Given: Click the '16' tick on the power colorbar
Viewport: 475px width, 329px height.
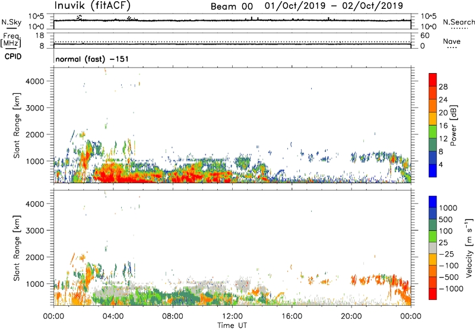Looking at the screenshot, I should click(x=443, y=125).
